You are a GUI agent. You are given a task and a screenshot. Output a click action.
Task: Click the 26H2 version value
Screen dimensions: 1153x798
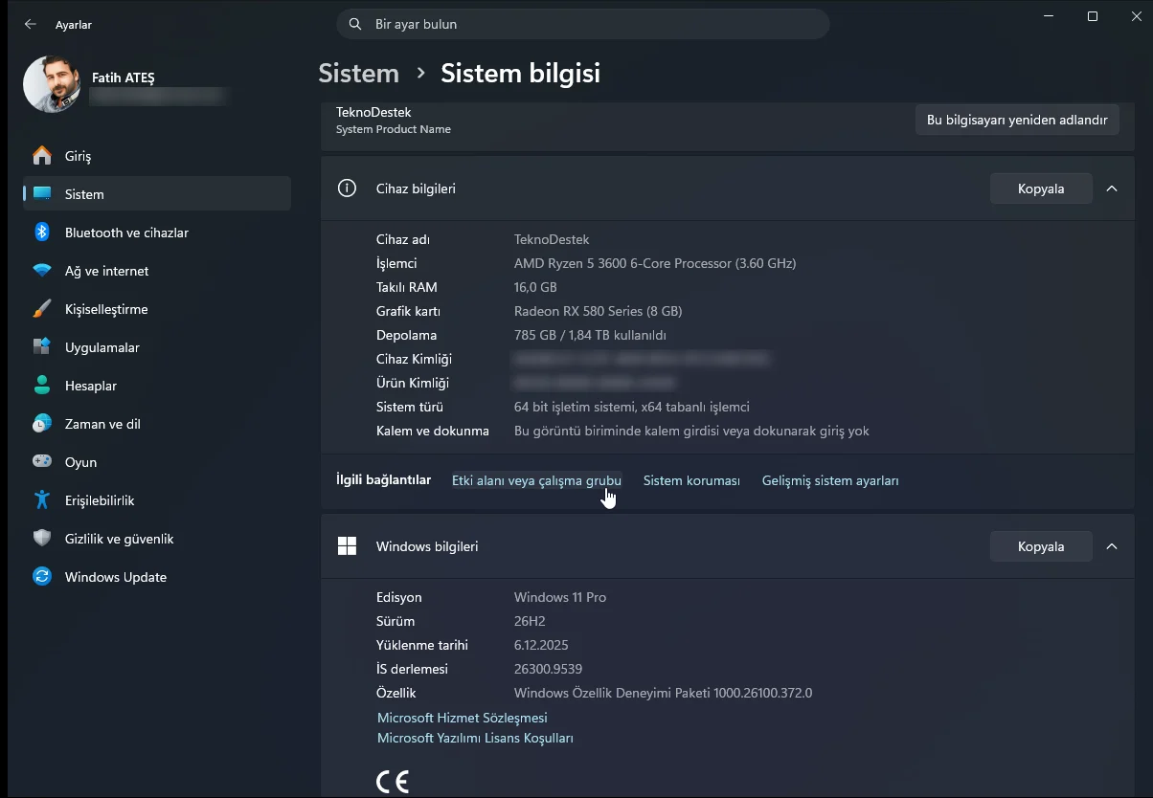530,621
